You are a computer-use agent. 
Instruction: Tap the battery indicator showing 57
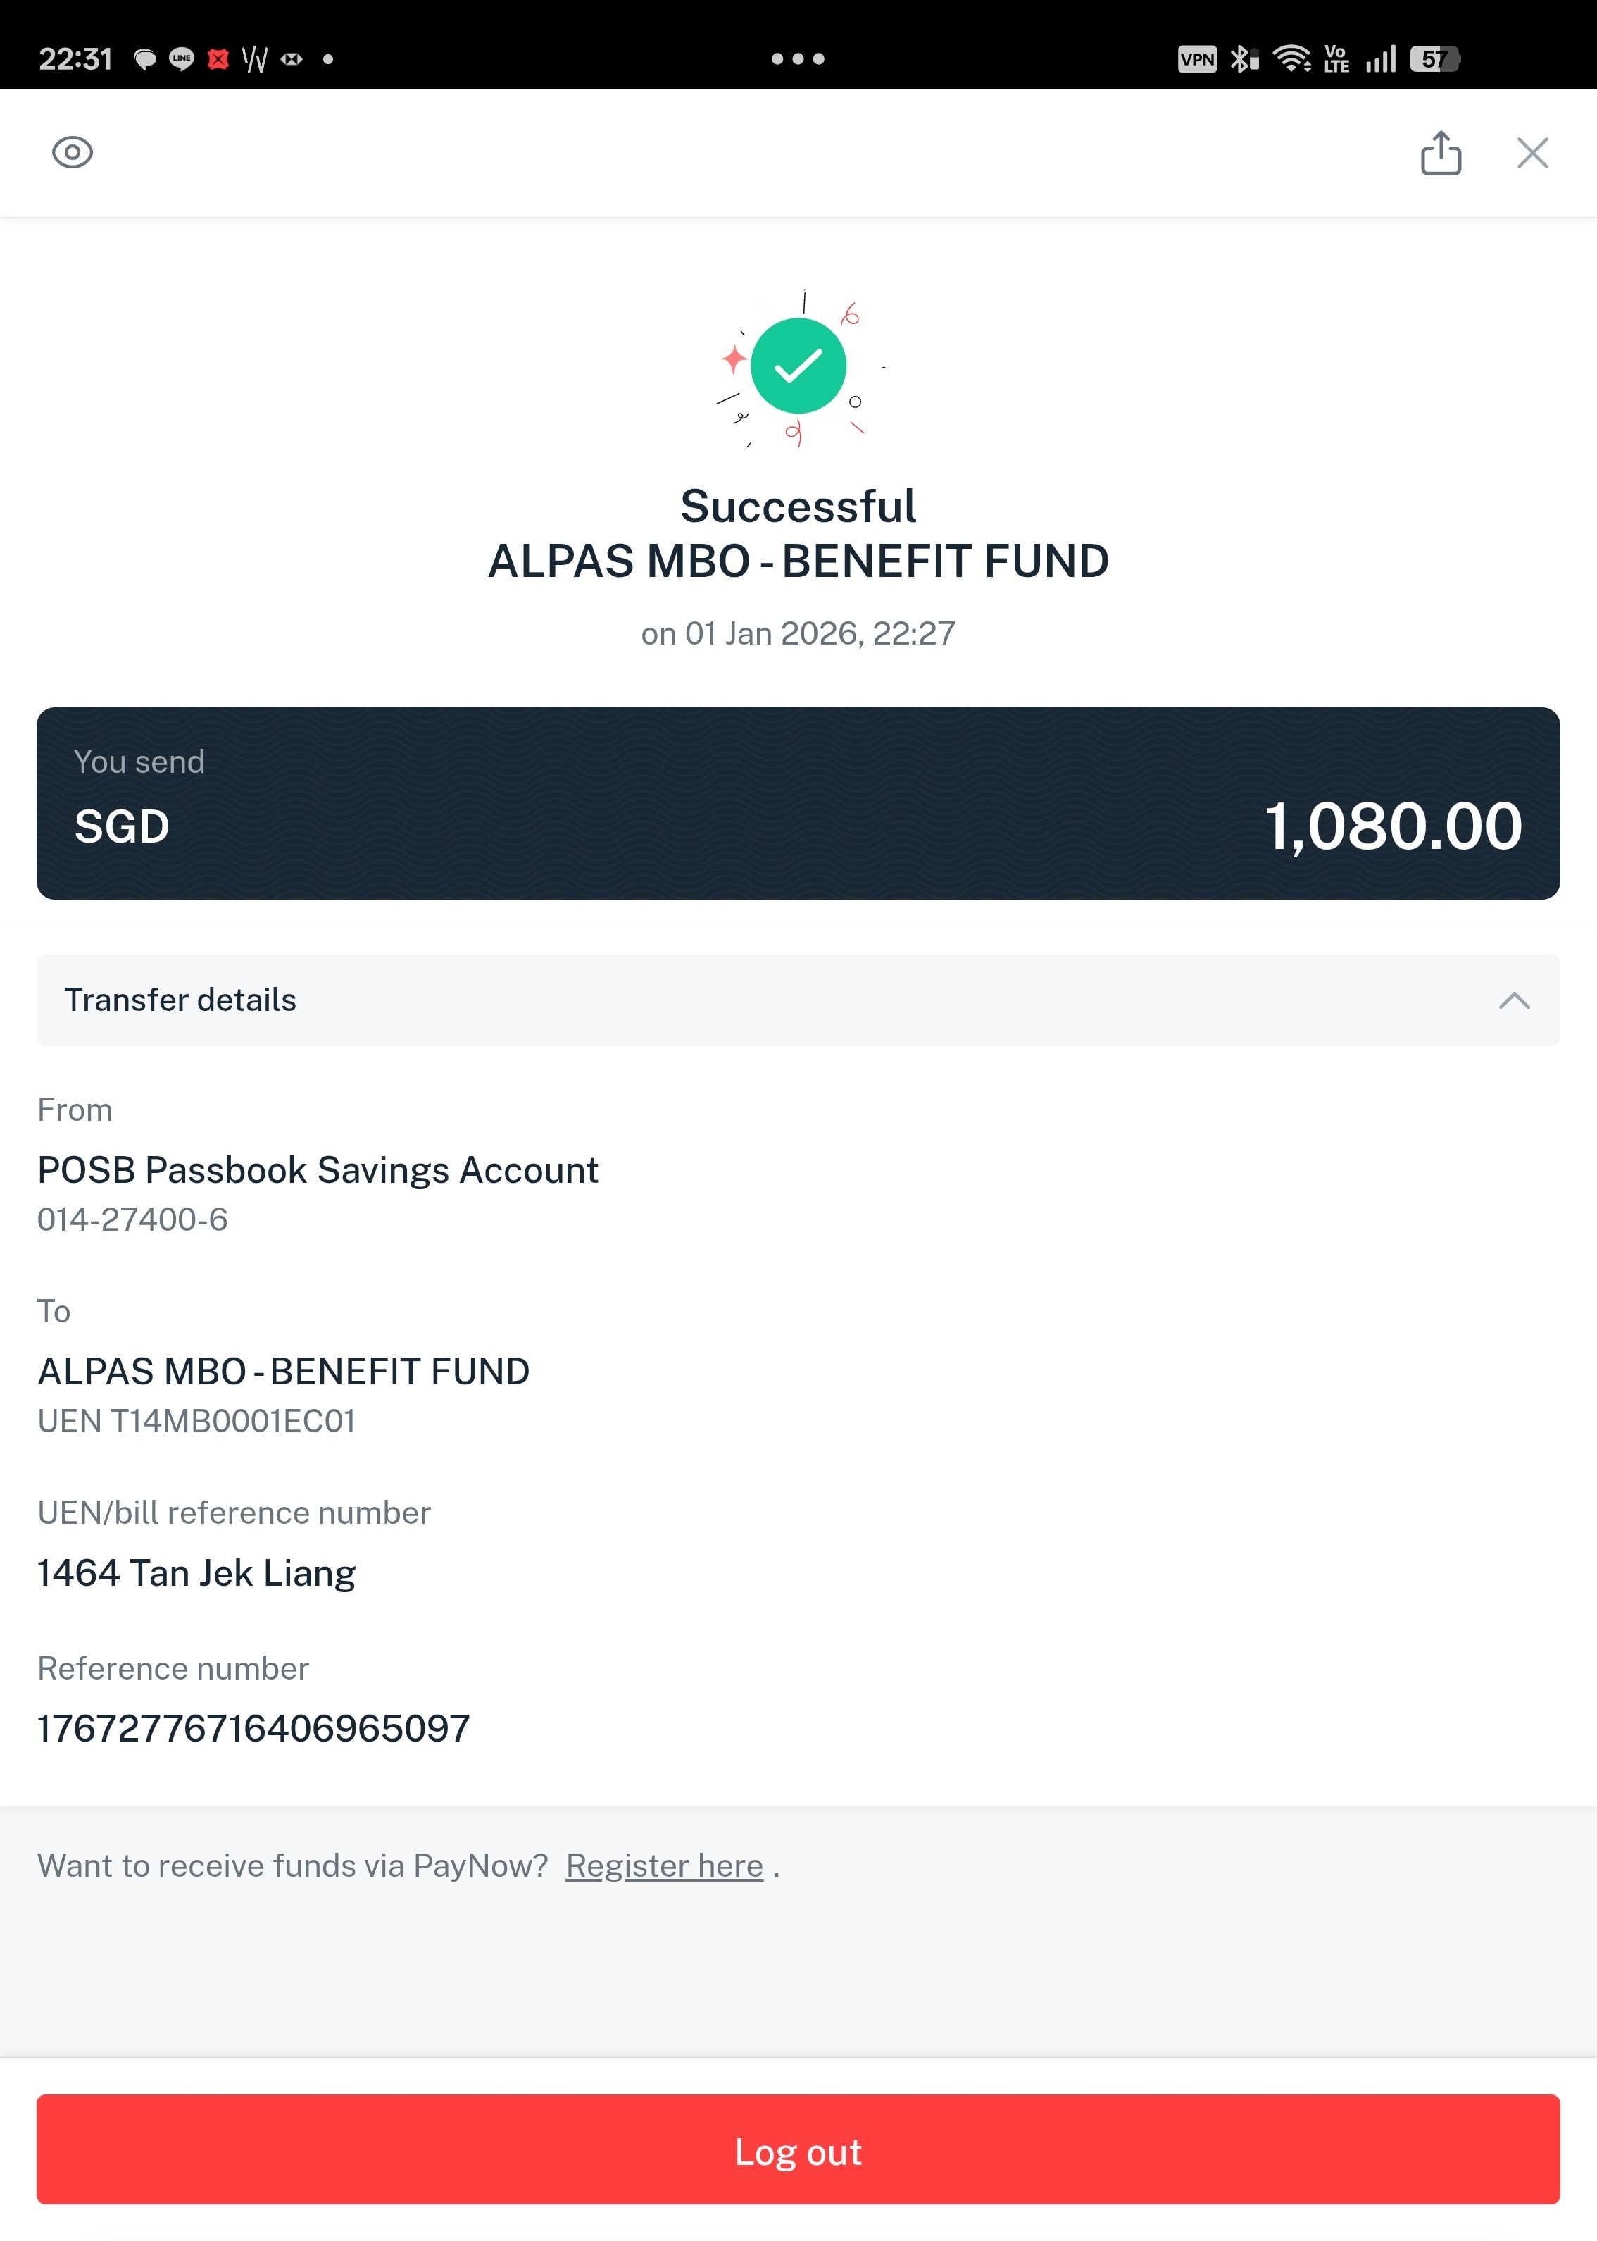[x=1435, y=59]
